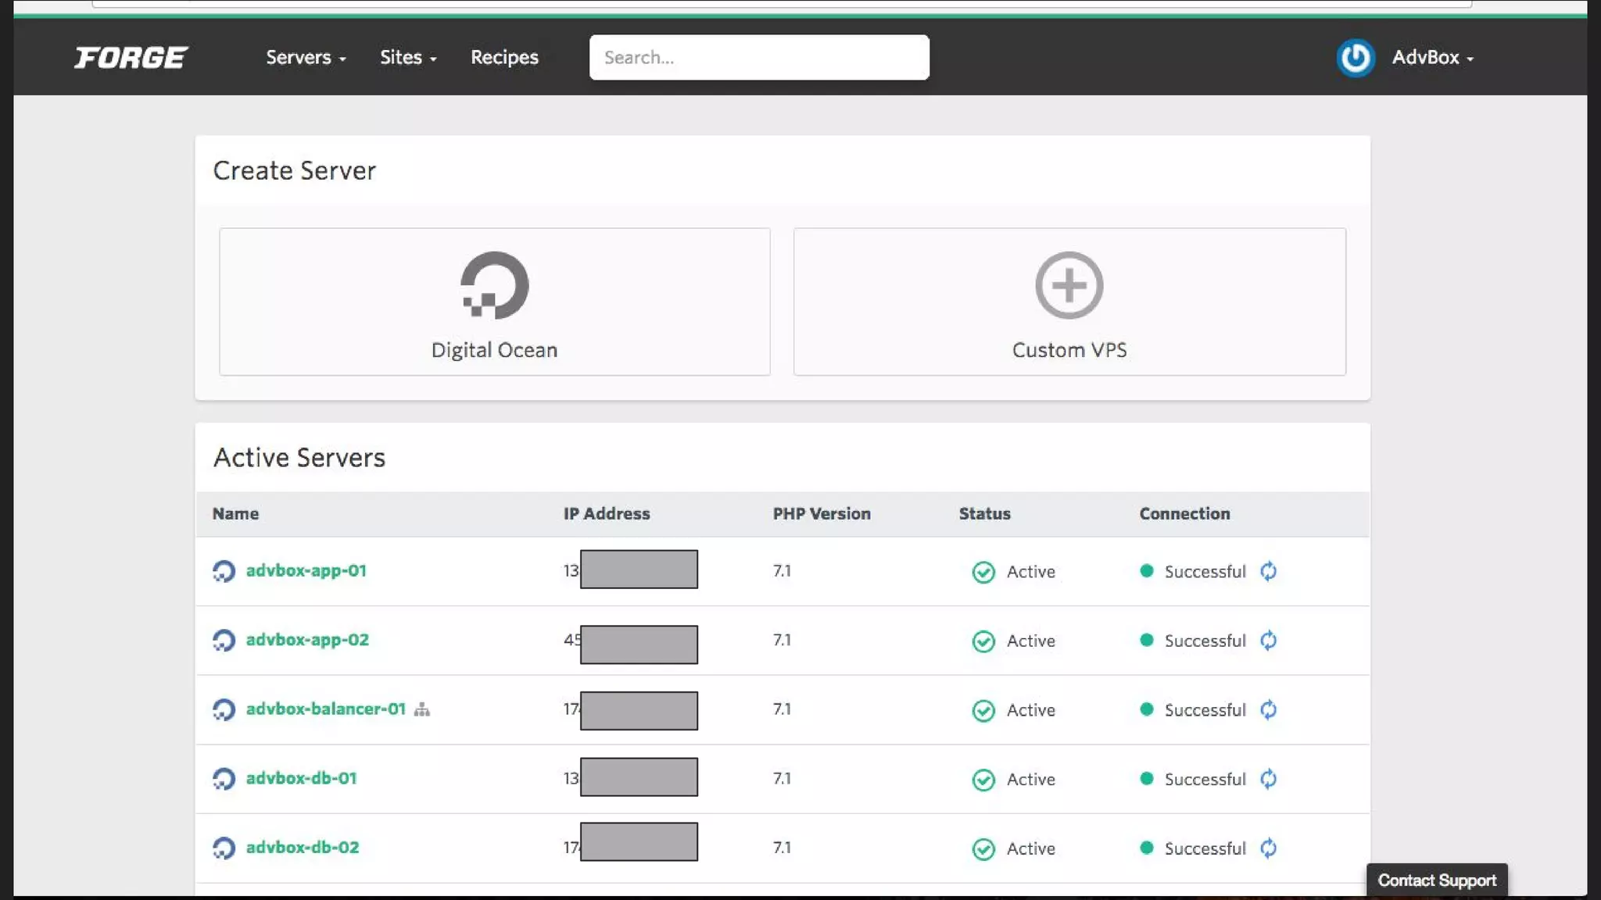
Task: Click the Active check icon for advbox-db-01
Action: (983, 780)
